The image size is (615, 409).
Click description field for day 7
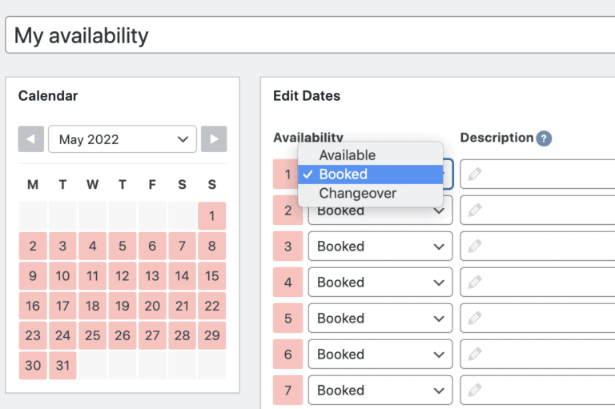(537, 390)
